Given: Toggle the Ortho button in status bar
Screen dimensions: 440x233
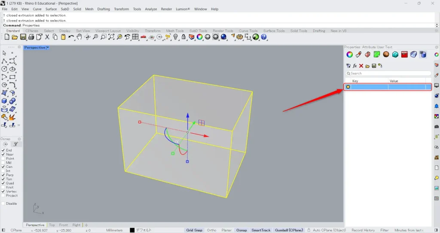Looking at the screenshot, I should 211,230.
